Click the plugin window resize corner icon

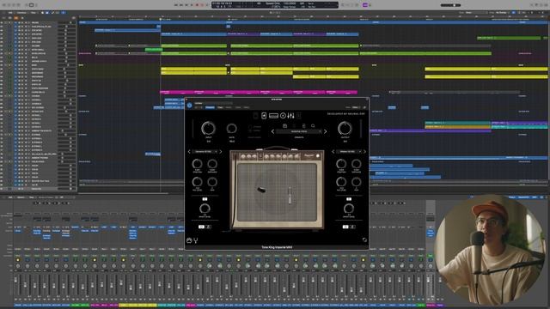[x=364, y=240]
